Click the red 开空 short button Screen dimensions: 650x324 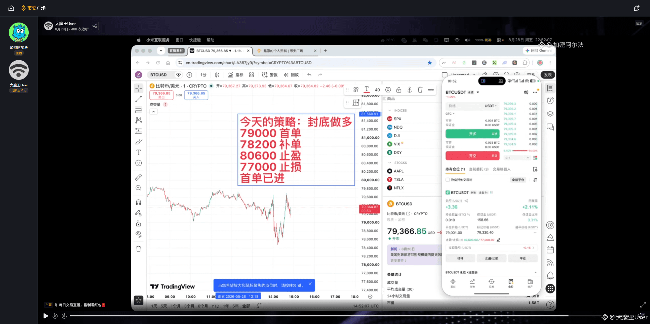[472, 156]
